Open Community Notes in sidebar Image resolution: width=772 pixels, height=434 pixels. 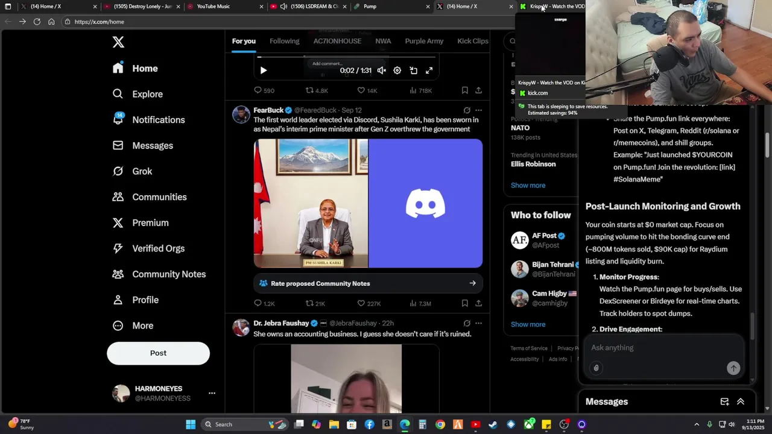pyautogui.click(x=159, y=274)
